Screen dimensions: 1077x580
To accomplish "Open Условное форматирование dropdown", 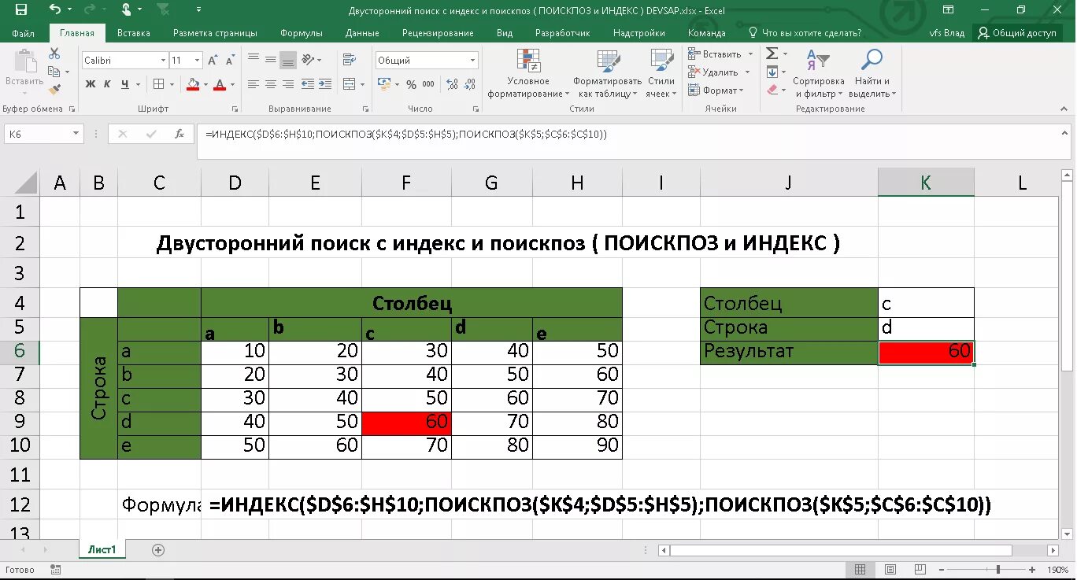I will pyautogui.click(x=528, y=72).
